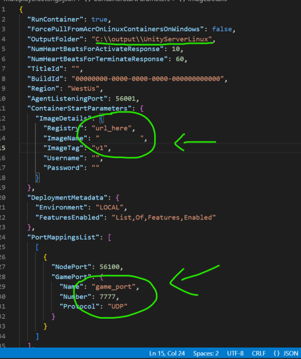Click the "TitleId" key
The image size is (301, 359).
(x=45, y=69)
